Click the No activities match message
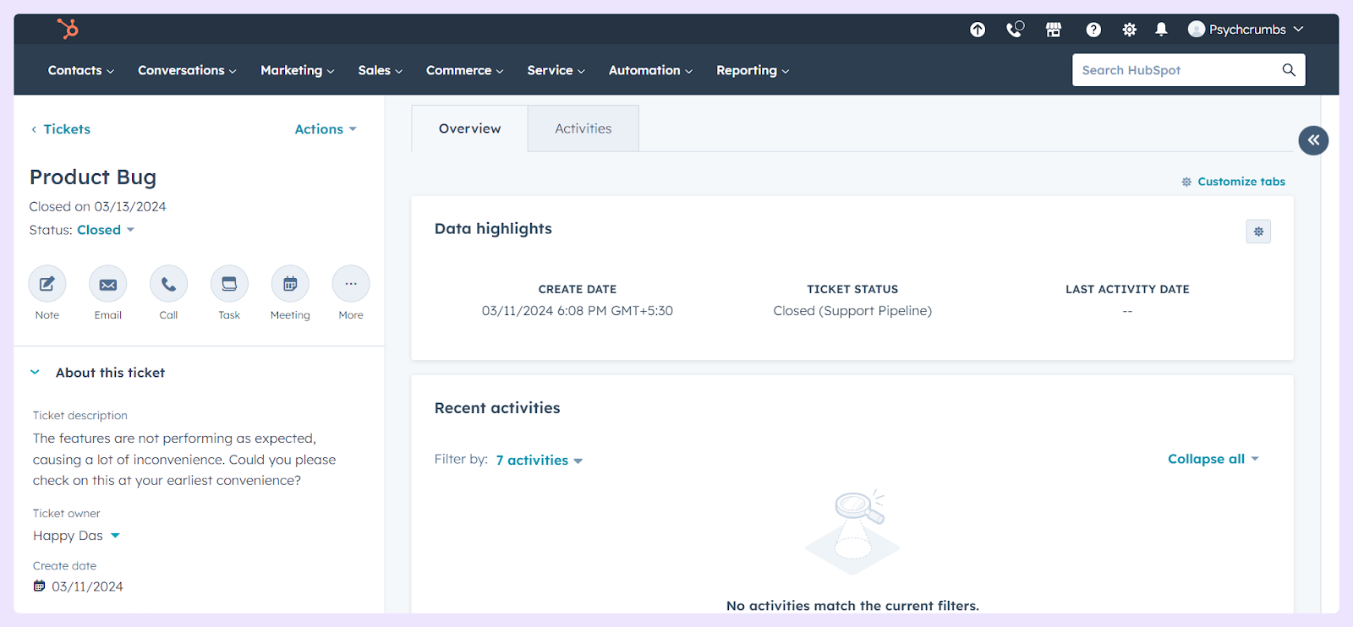The height and width of the screenshot is (627, 1353). pos(852,605)
